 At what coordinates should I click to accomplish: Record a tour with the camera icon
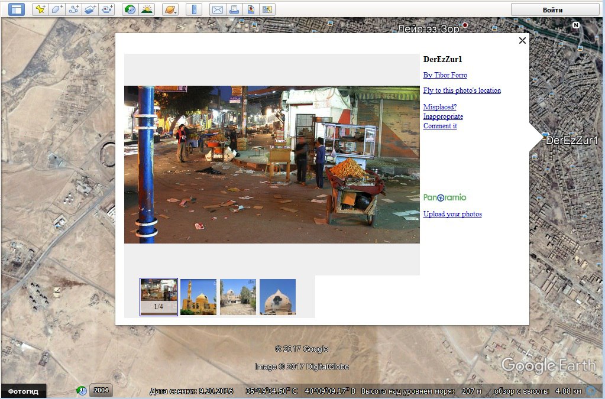(x=107, y=9)
